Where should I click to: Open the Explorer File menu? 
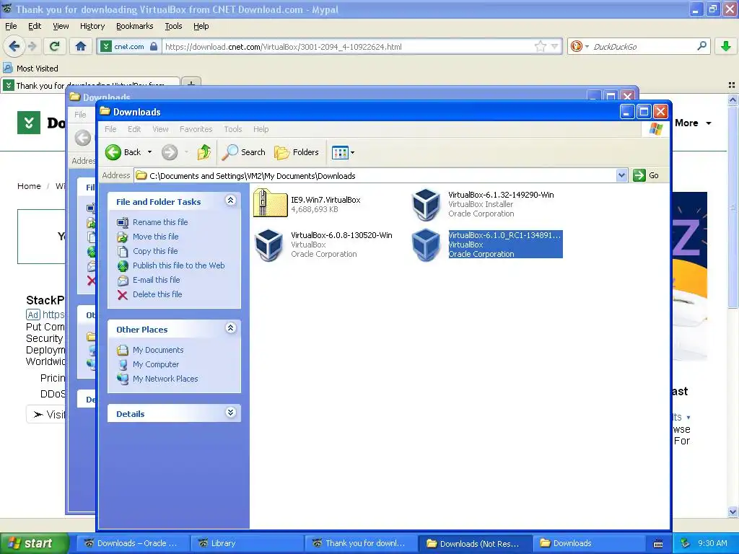coord(110,129)
